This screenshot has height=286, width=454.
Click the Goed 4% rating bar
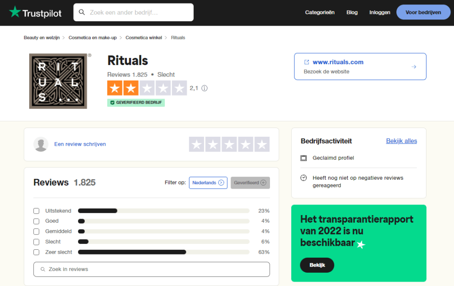[x=164, y=221]
